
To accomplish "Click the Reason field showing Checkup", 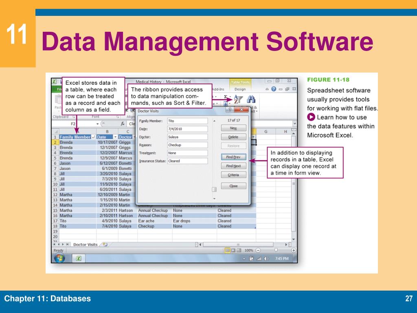I will pyautogui.click(x=187, y=145).
